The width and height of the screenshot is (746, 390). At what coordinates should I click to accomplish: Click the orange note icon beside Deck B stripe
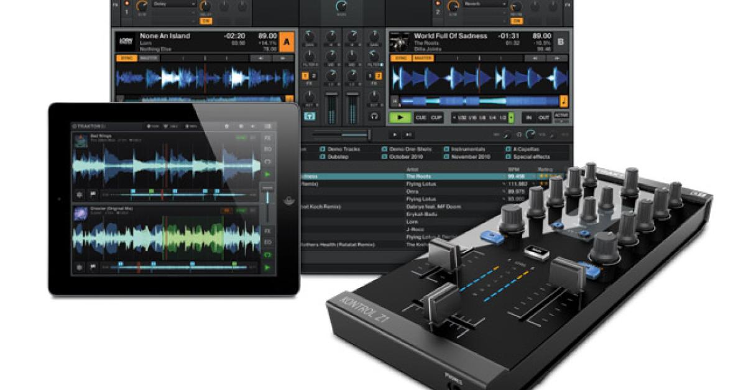(x=563, y=101)
